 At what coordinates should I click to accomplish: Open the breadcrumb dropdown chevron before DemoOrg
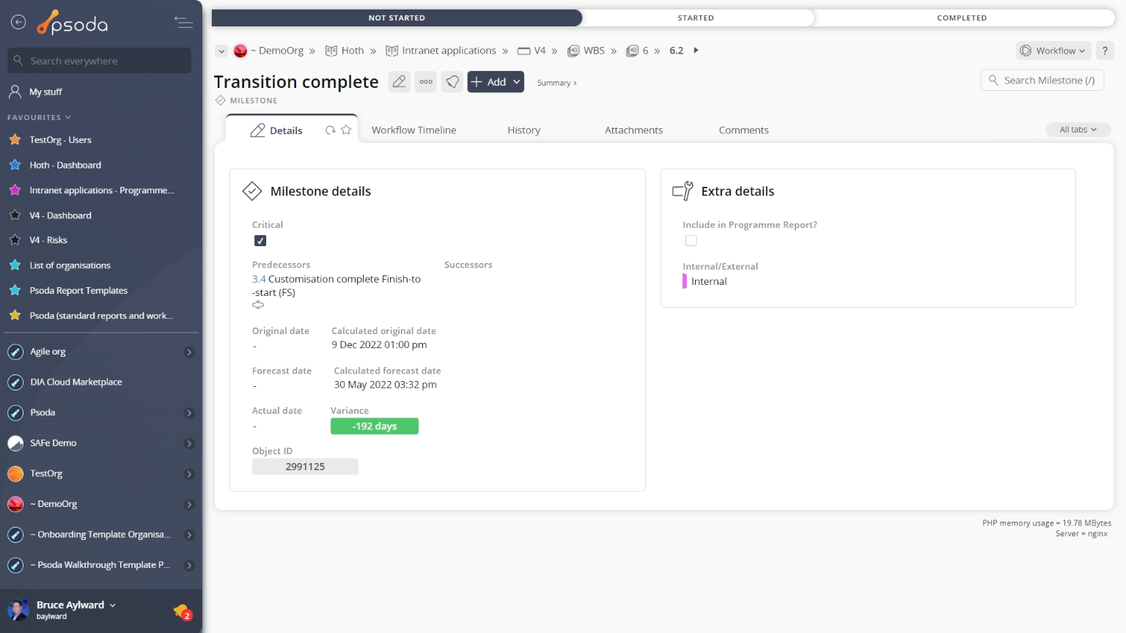pyautogui.click(x=221, y=51)
